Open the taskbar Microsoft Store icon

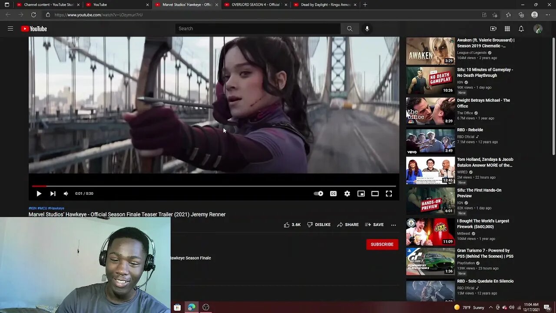(x=177, y=307)
